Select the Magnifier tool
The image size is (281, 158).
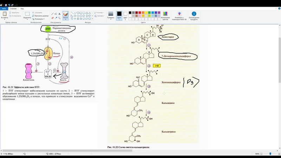click(x=59, y=18)
